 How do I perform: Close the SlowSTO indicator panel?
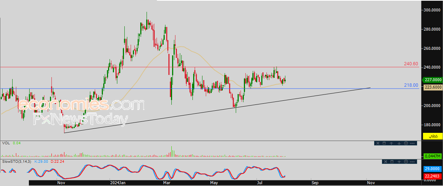pos(386,162)
